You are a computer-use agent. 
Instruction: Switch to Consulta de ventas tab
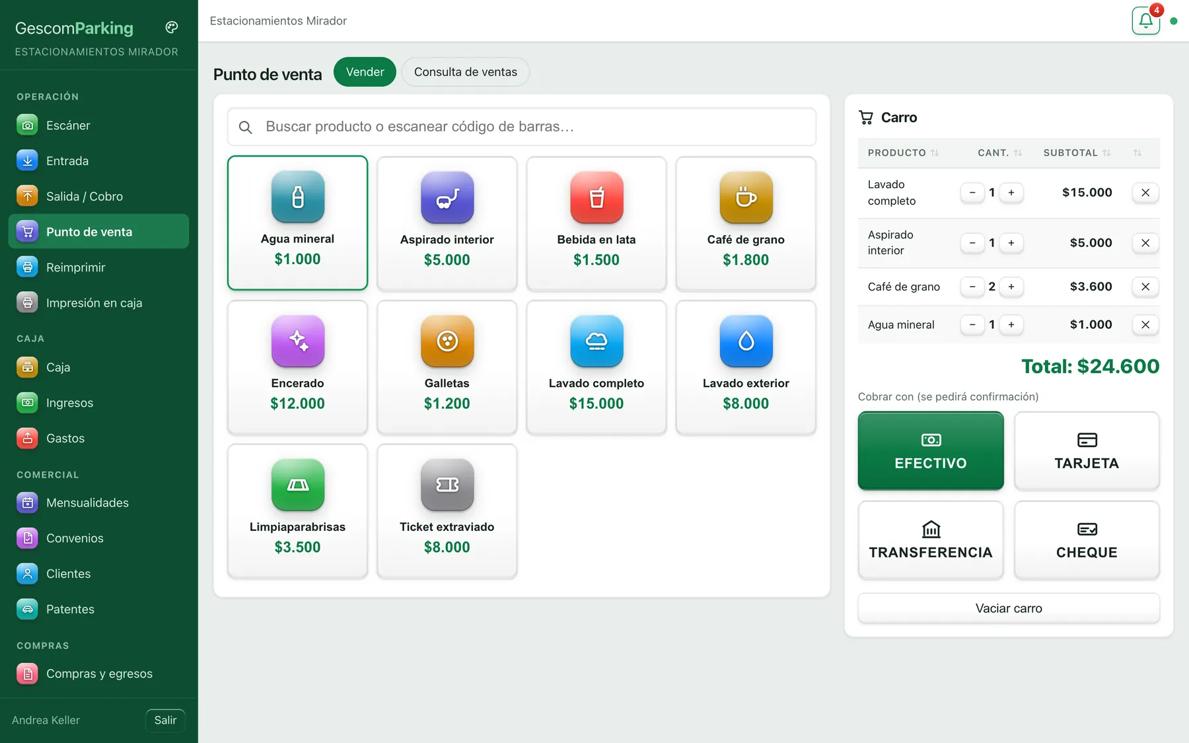(x=466, y=72)
